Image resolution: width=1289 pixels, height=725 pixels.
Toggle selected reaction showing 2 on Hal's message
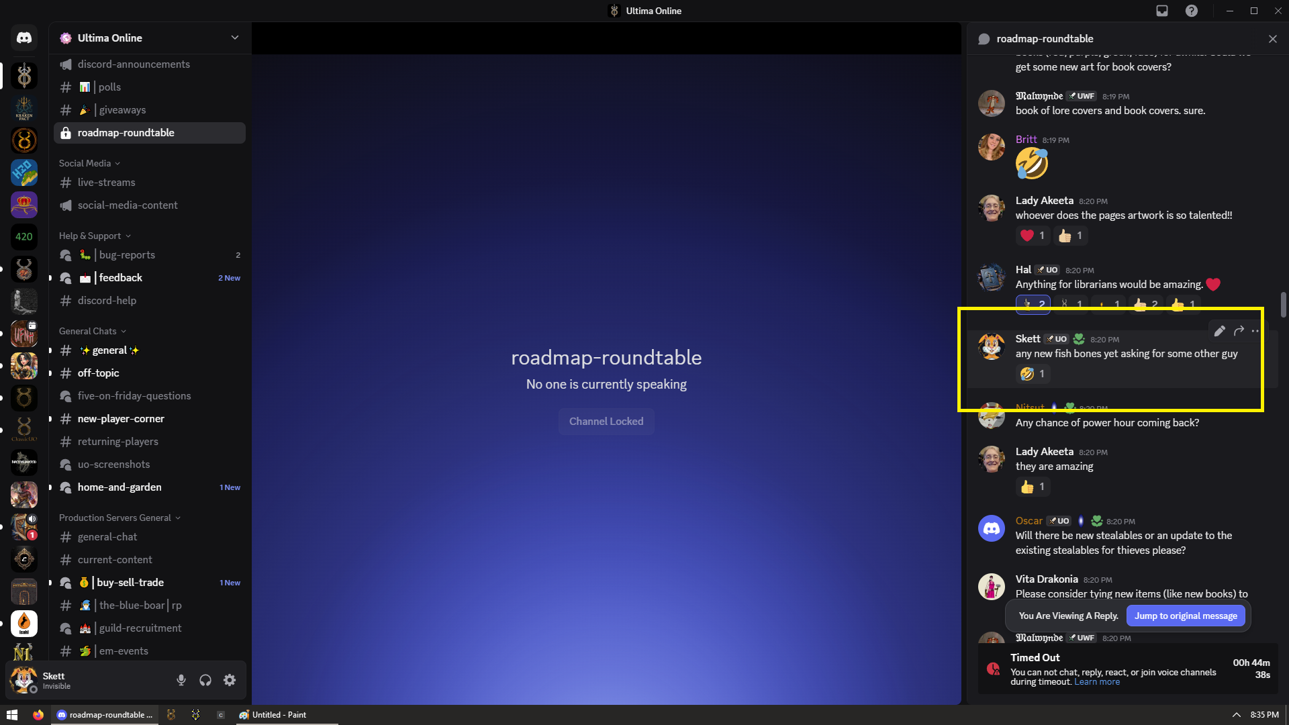pos(1033,305)
